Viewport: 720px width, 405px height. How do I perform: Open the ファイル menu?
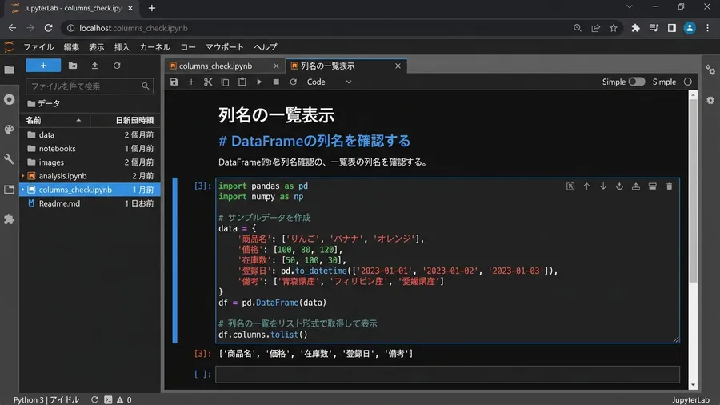(38, 47)
